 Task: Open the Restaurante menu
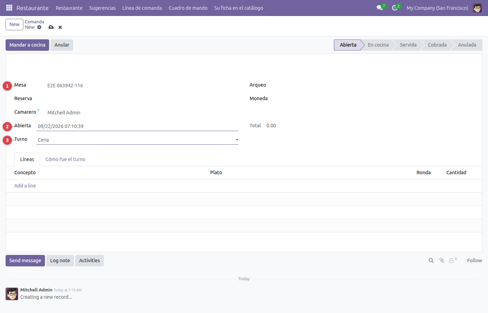coord(69,8)
